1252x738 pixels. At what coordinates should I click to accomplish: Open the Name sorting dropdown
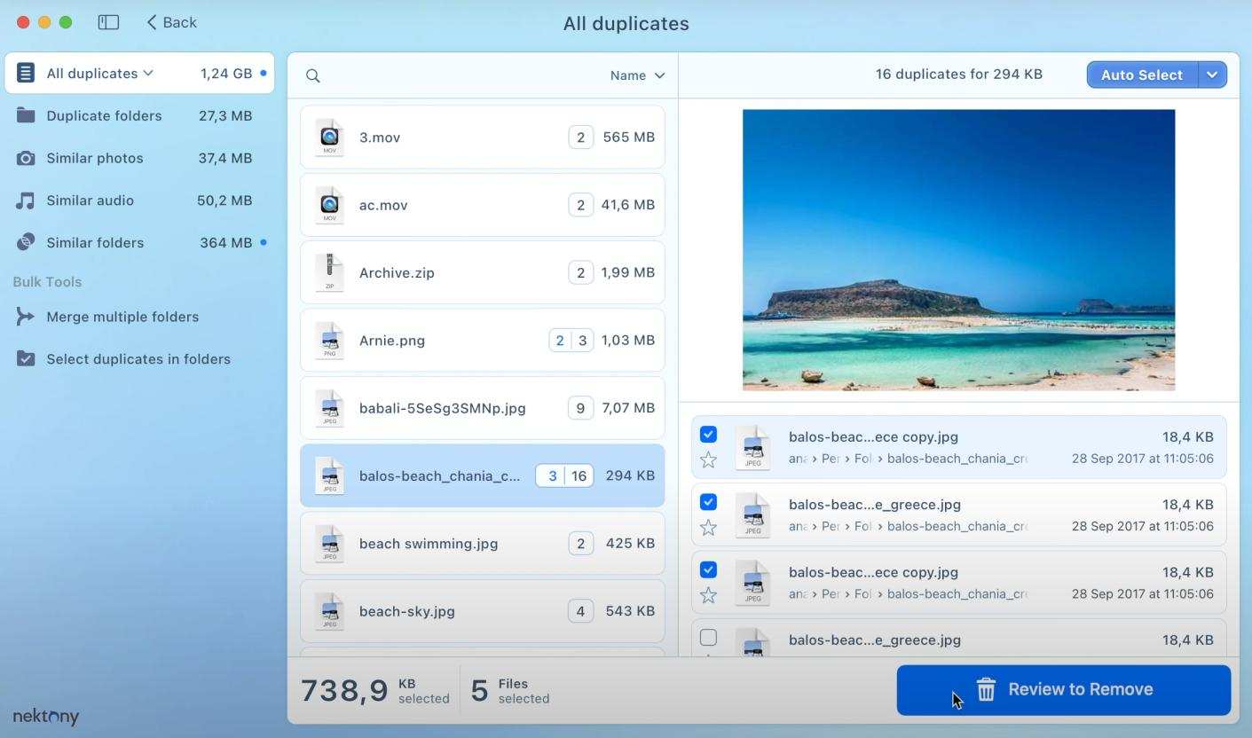click(635, 75)
